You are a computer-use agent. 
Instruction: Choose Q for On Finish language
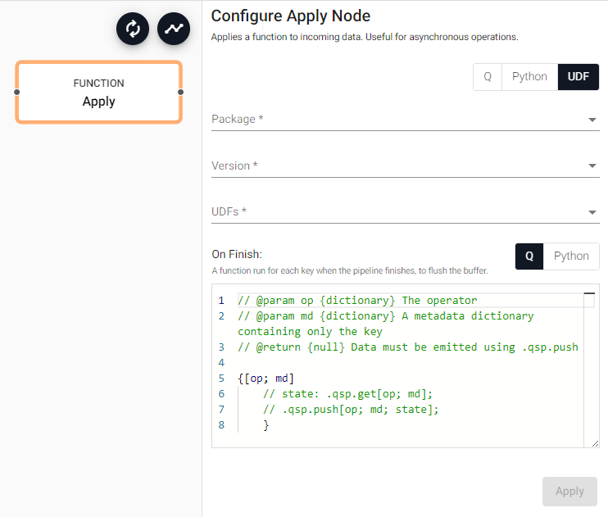pyautogui.click(x=529, y=256)
